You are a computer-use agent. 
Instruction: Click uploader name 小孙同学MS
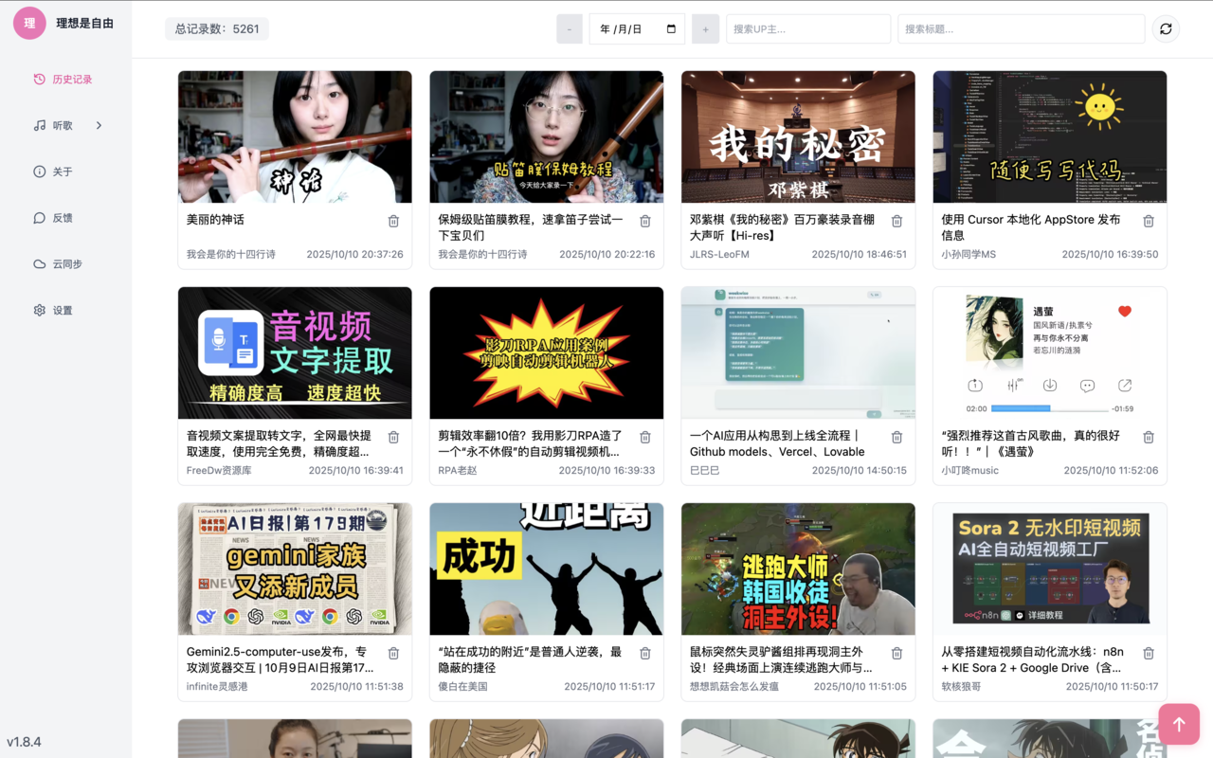point(969,254)
